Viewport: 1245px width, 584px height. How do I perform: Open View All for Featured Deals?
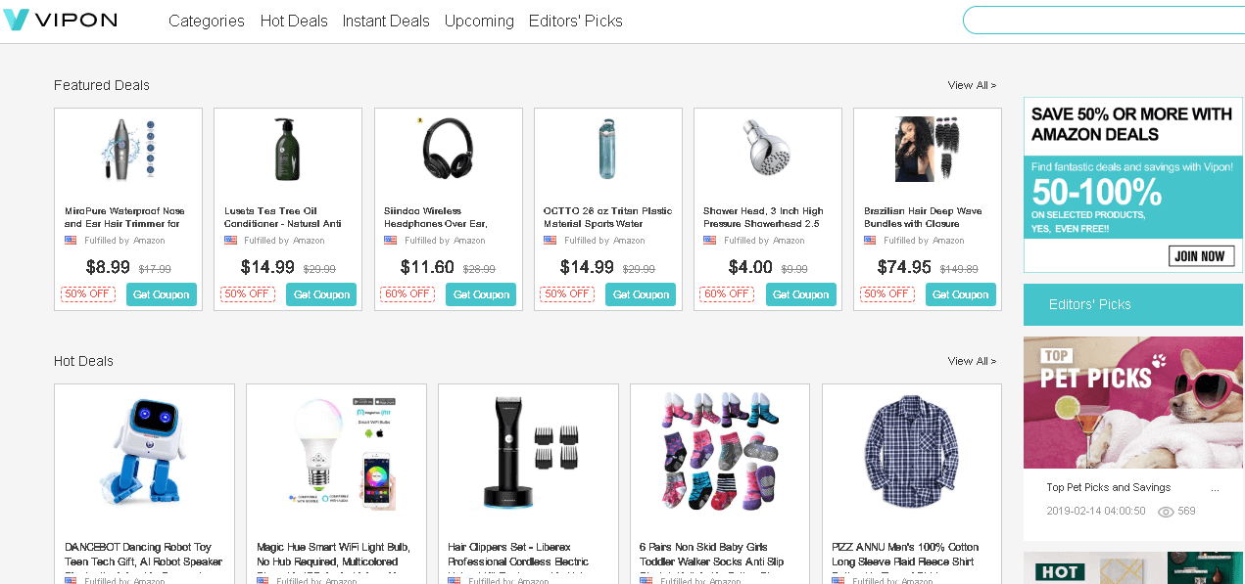pyautogui.click(x=971, y=85)
